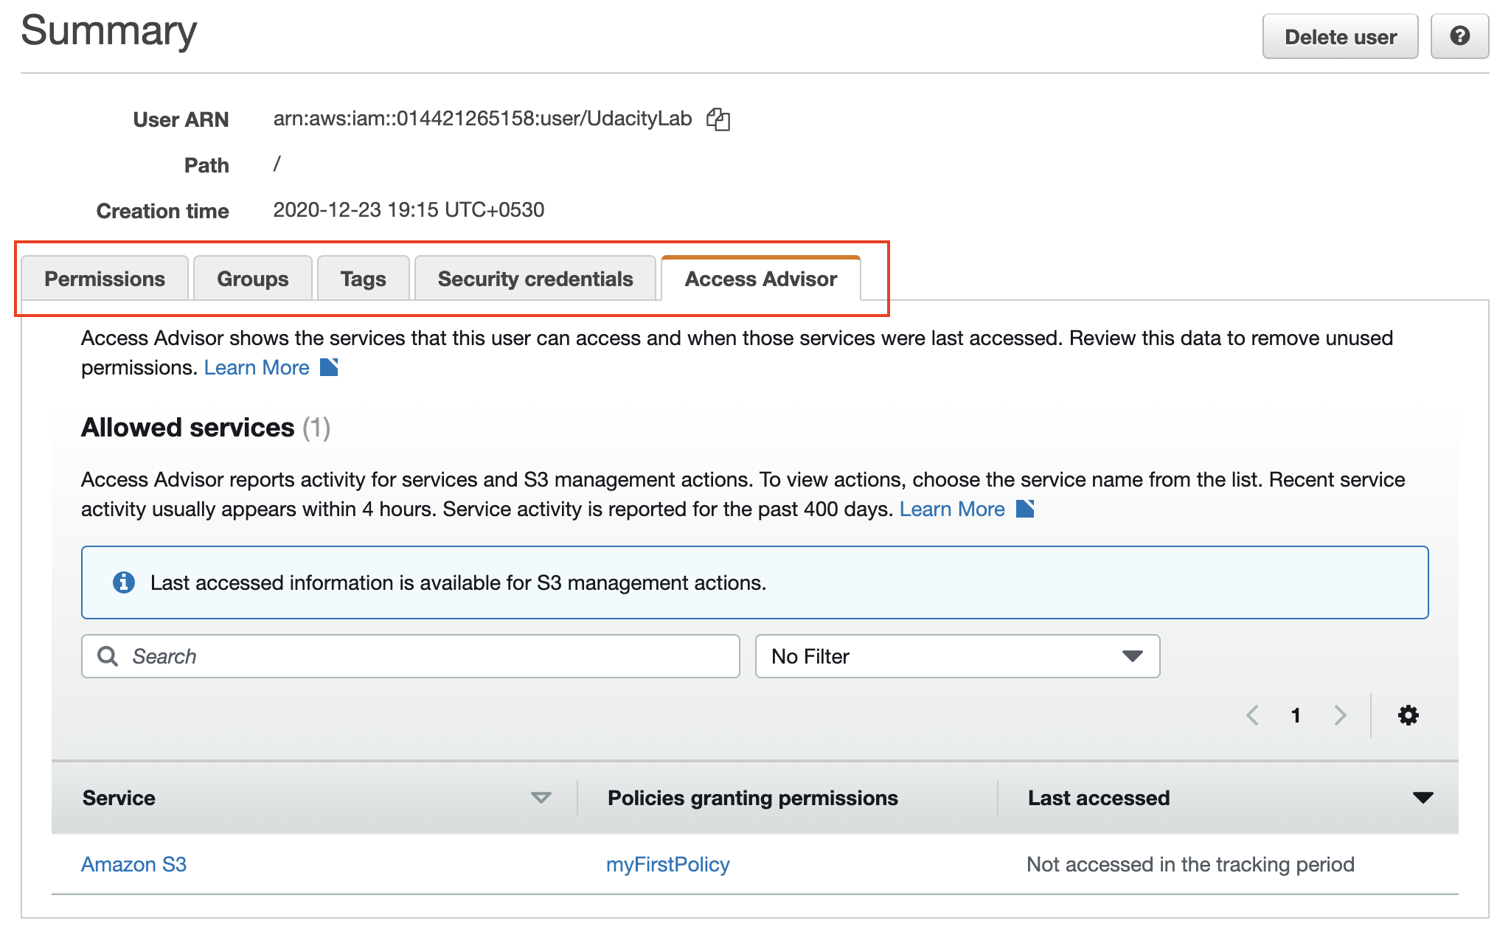Open the Tags tab
The width and height of the screenshot is (1497, 929).
pos(363,279)
